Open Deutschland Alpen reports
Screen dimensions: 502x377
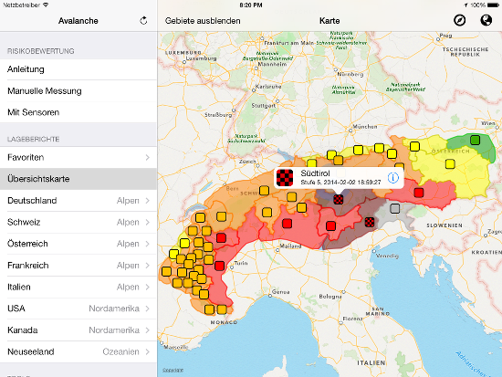78,201
